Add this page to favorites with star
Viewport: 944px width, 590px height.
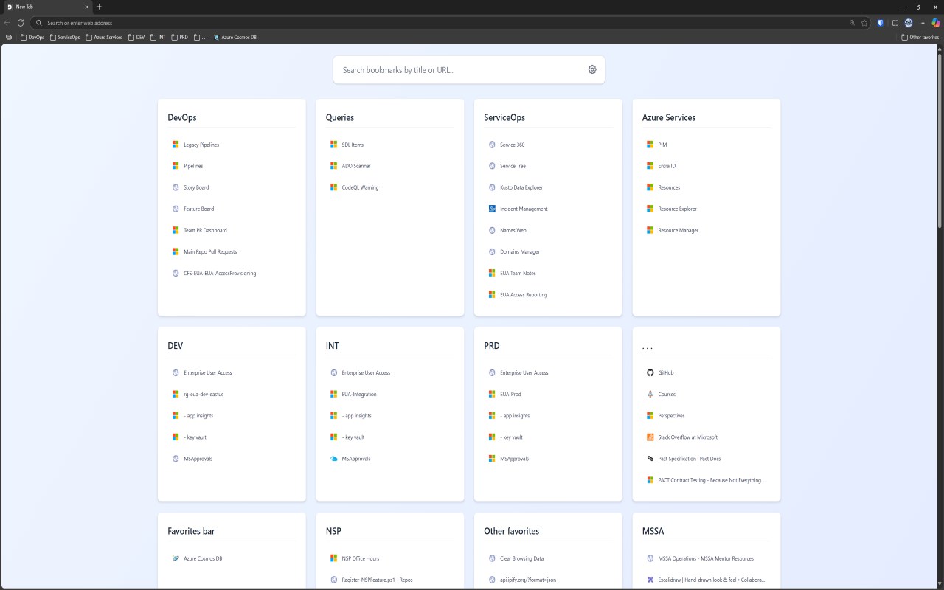coord(864,23)
